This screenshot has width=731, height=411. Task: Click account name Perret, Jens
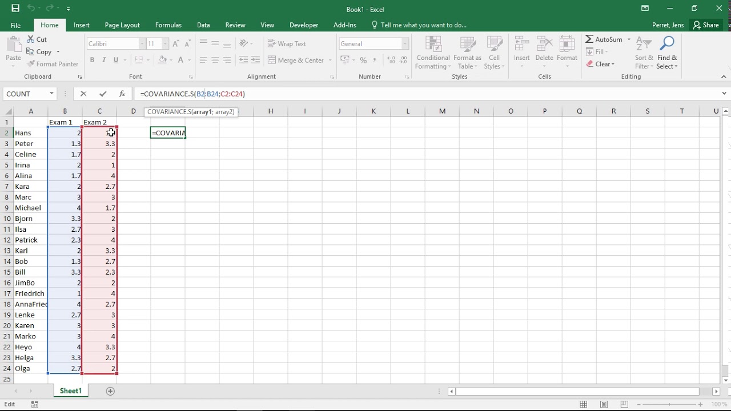[x=668, y=25]
